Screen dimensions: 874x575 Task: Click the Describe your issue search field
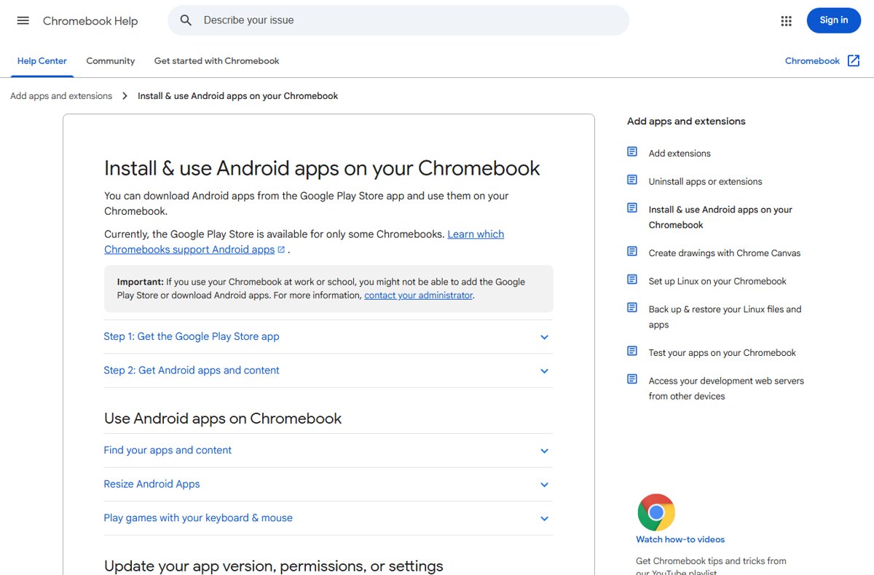398,20
